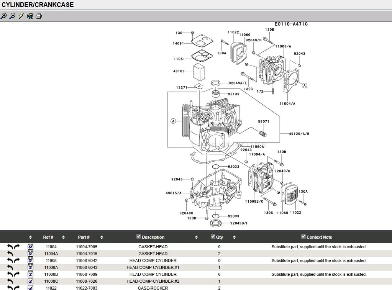Click the print icon in toolbar
The image size is (392, 290).
38,16
